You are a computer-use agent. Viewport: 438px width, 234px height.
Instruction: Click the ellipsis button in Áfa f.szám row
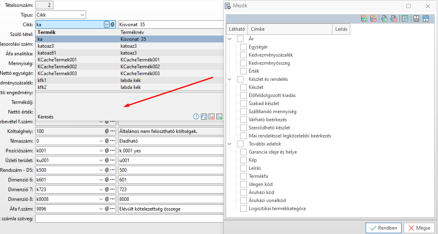click(x=112, y=209)
